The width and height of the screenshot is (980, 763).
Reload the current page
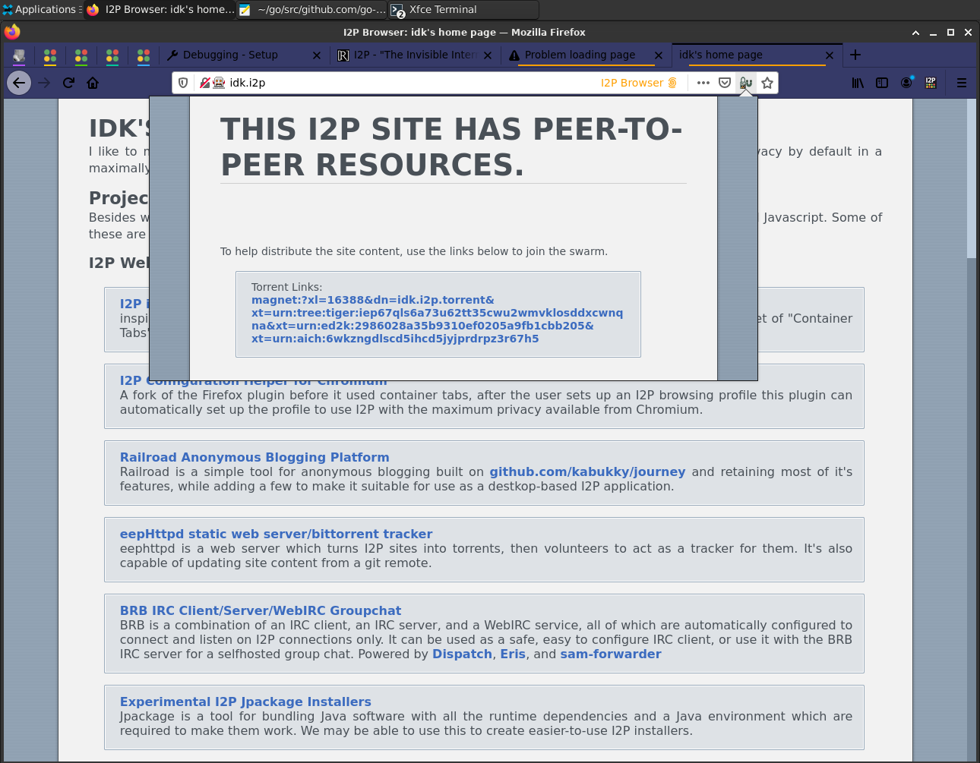(68, 83)
